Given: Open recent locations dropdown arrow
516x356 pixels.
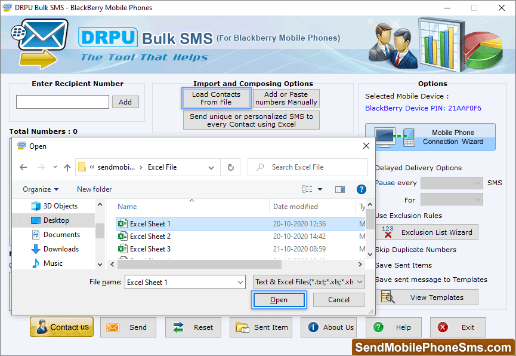Looking at the screenshot, I should pyautogui.click(x=55, y=167).
